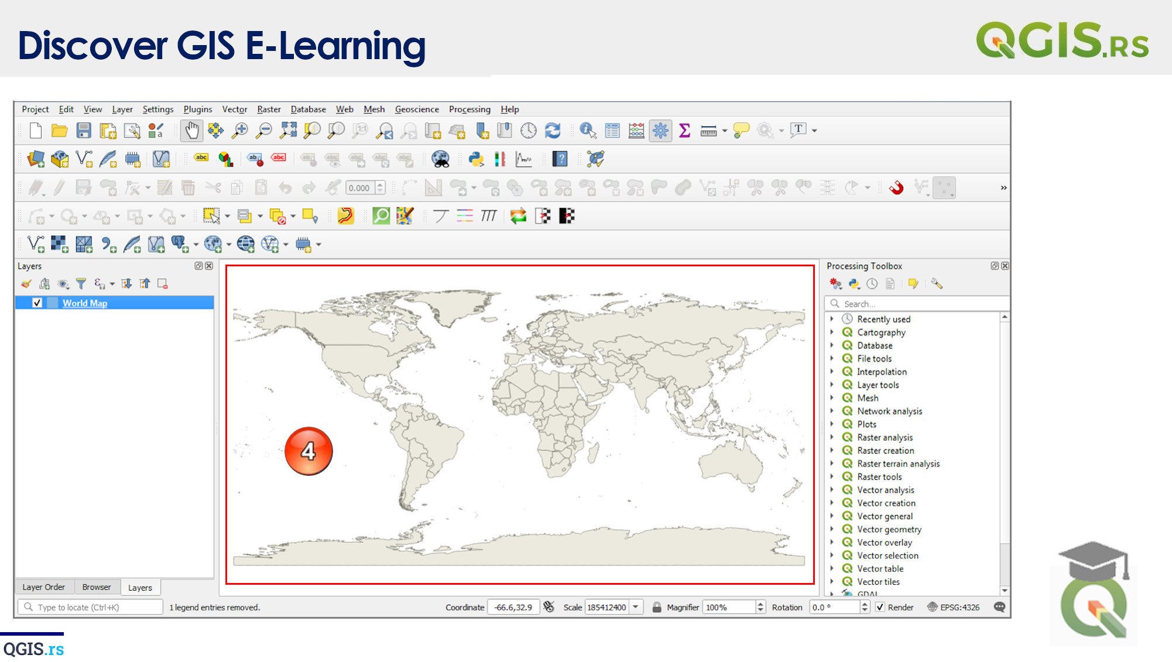Click the Statistical Summary sigma icon
This screenshot has height=662, width=1172.
pos(684,131)
